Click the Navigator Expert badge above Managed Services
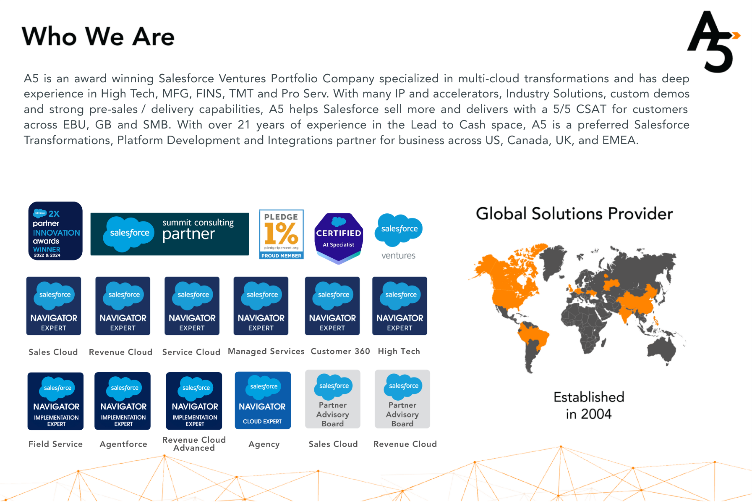Viewport: 752px width, 504px height. [x=261, y=306]
